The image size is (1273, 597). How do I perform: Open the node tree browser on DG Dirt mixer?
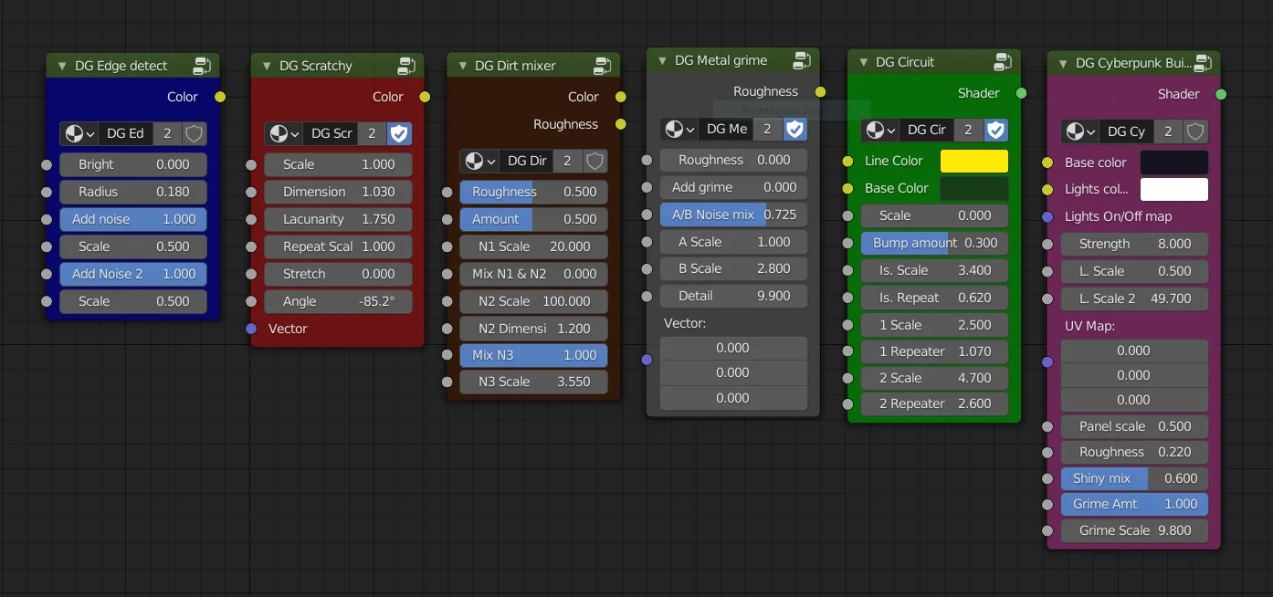coord(479,160)
